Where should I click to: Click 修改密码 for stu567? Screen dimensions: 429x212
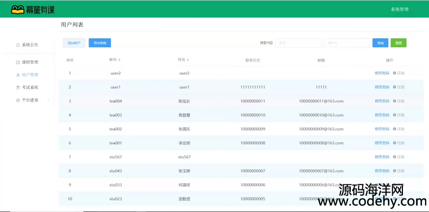pos(382,157)
